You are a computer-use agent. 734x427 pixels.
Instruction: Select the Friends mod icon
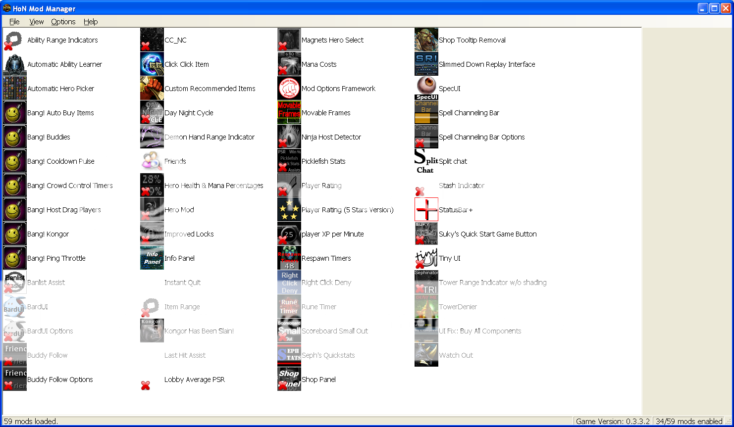pos(152,161)
